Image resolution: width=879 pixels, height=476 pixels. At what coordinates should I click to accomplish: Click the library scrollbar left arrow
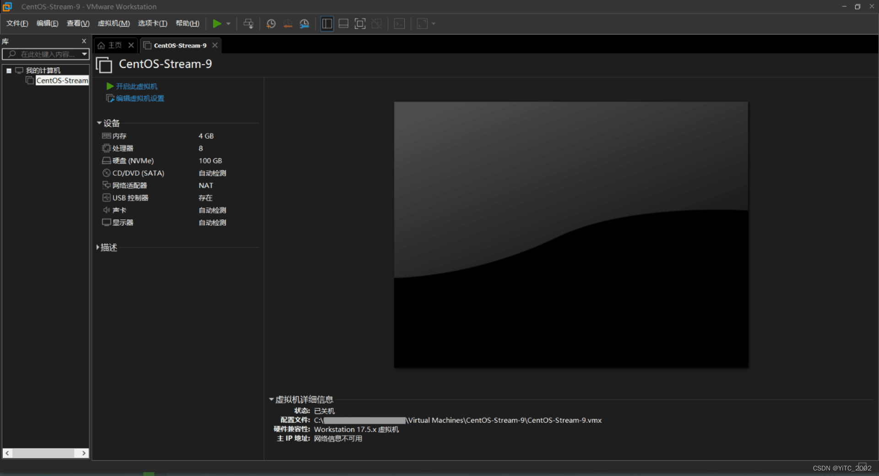click(7, 453)
